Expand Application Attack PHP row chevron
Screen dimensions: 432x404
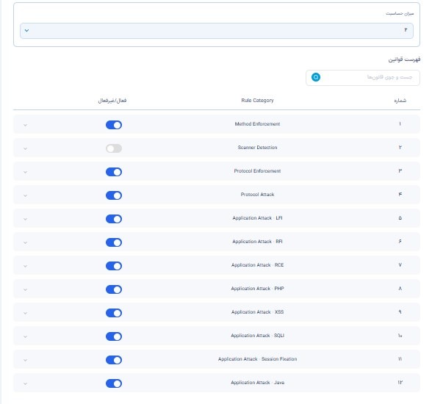(25, 289)
